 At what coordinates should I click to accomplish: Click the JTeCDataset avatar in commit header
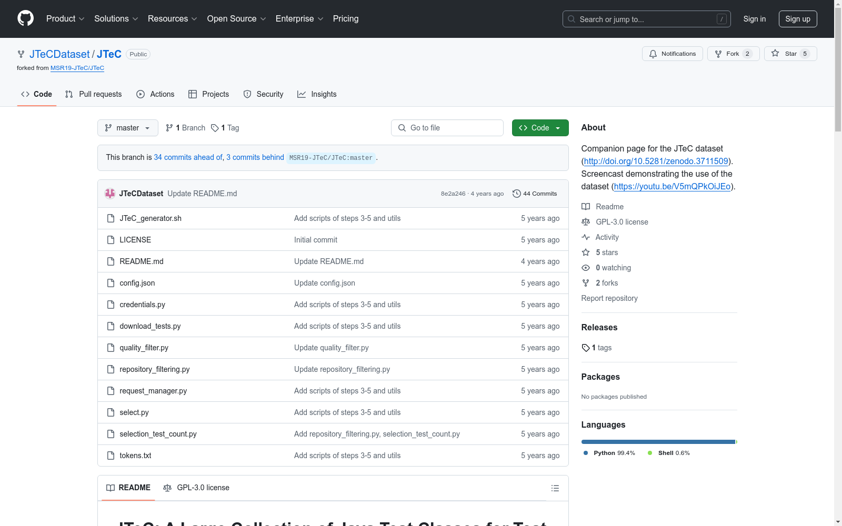click(110, 194)
